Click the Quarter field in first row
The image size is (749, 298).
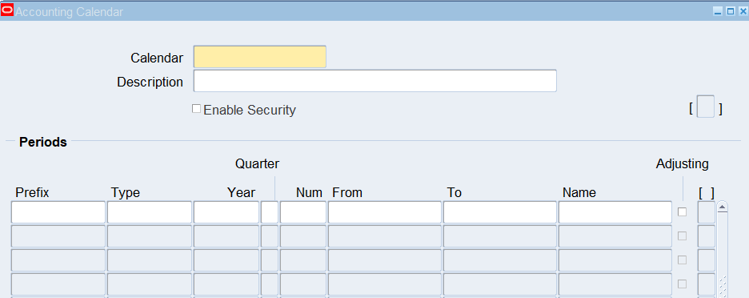pos(270,212)
